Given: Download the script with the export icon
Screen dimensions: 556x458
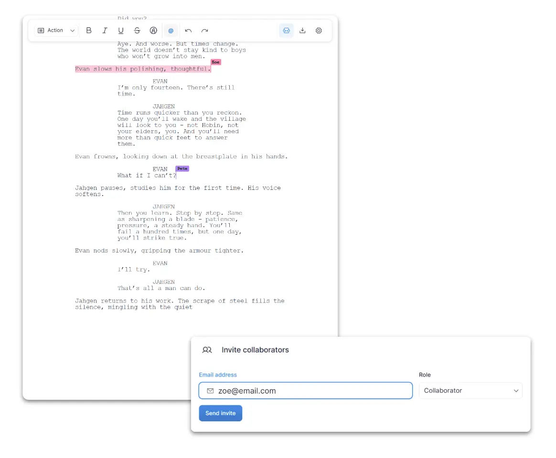Looking at the screenshot, I should [302, 31].
